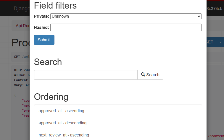Image resolution: width=224 pixels, height=140 pixels.
Task: Click the "Hashid:" field label
Action: pos(41,27)
